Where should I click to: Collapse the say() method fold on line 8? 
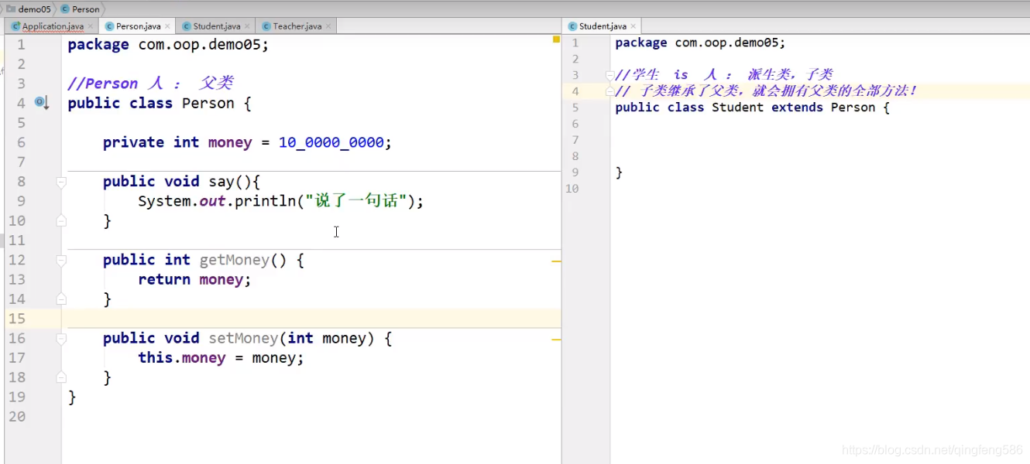61,183
